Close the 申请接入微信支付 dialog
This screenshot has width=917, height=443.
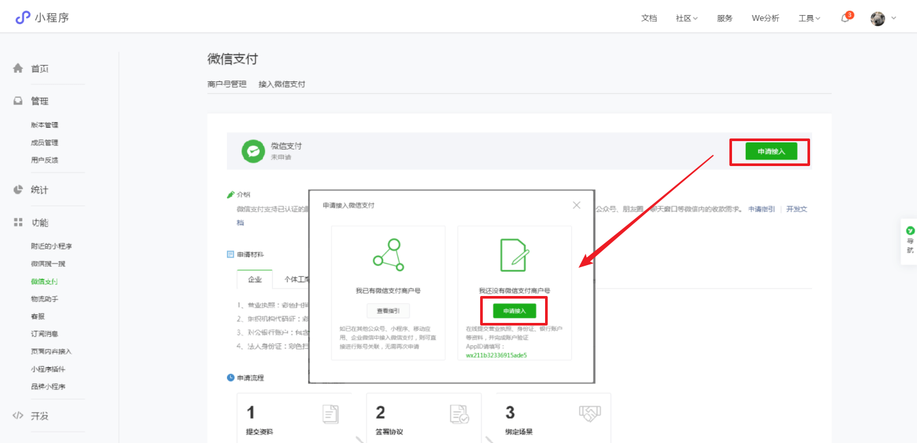click(577, 205)
